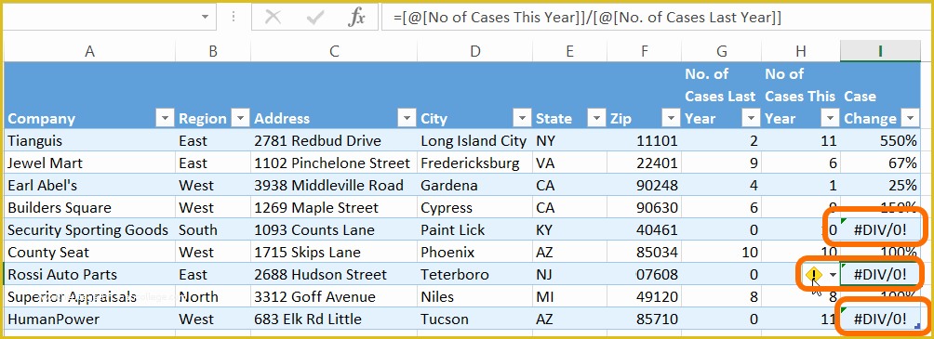The image size is (934, 339).
Task: Click the 1102 Pinchelone Street address cell
Action: pyautogui.click(x=334, y=163)
